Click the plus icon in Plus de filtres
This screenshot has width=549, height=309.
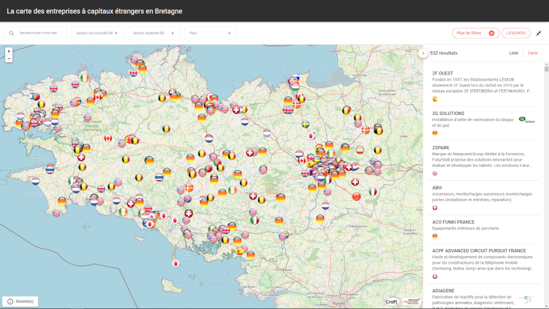pyautogui.click(x=492, y=33)
